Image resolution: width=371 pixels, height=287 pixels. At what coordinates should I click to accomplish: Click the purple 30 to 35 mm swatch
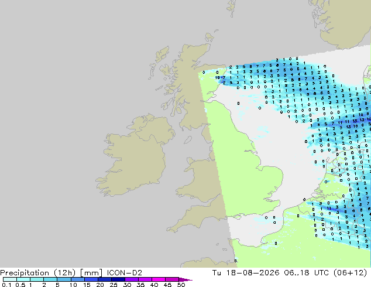coord(132,279)
